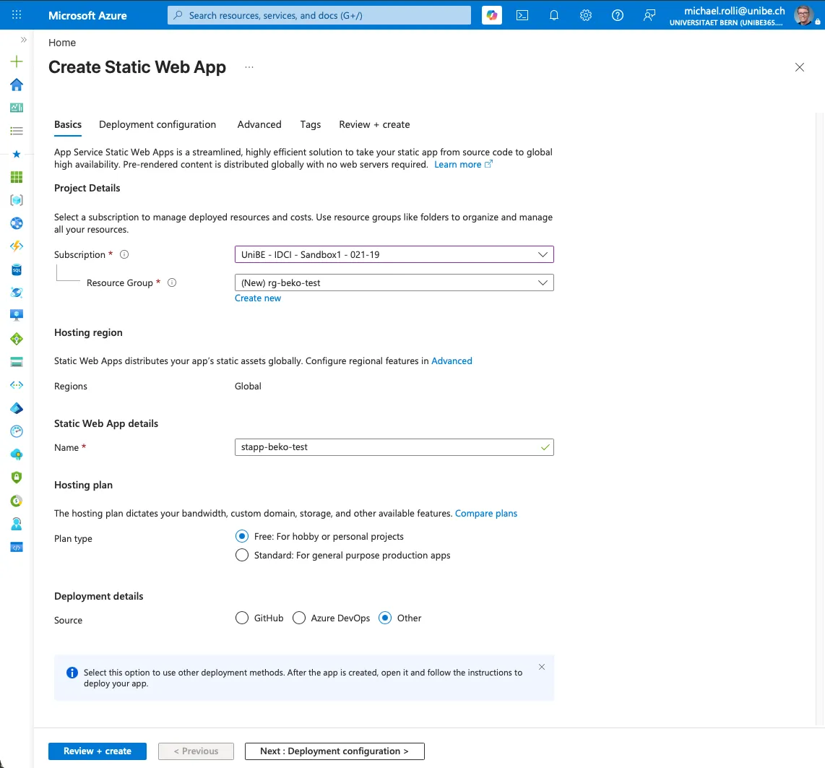Click the Name input field stapp-beko-test
825x768 pixels.
click(x=394, y=447)
